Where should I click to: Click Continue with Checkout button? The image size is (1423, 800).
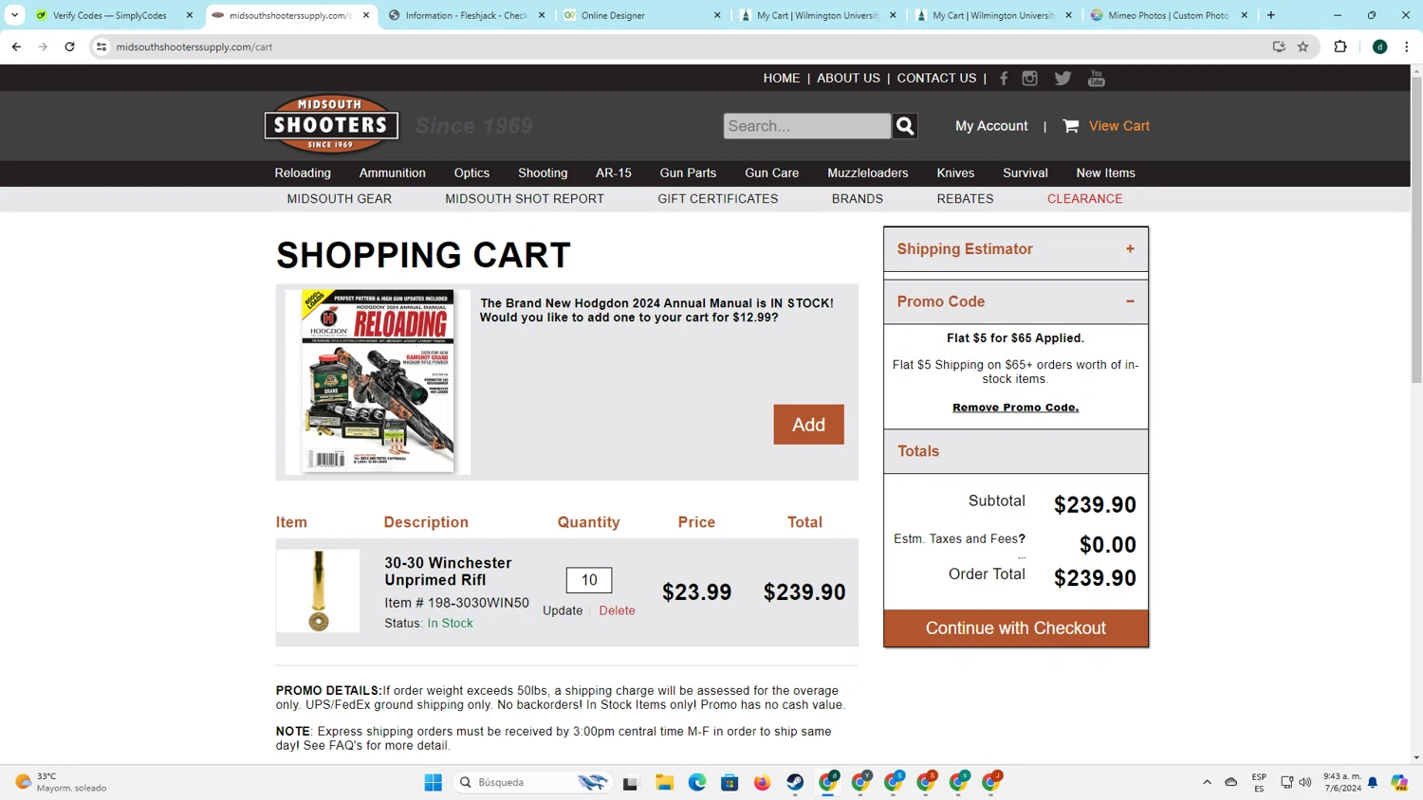click(1016, 628)
